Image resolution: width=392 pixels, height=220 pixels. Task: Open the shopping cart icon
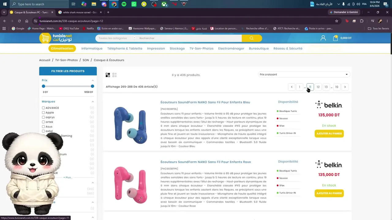[x=335, y=38]
